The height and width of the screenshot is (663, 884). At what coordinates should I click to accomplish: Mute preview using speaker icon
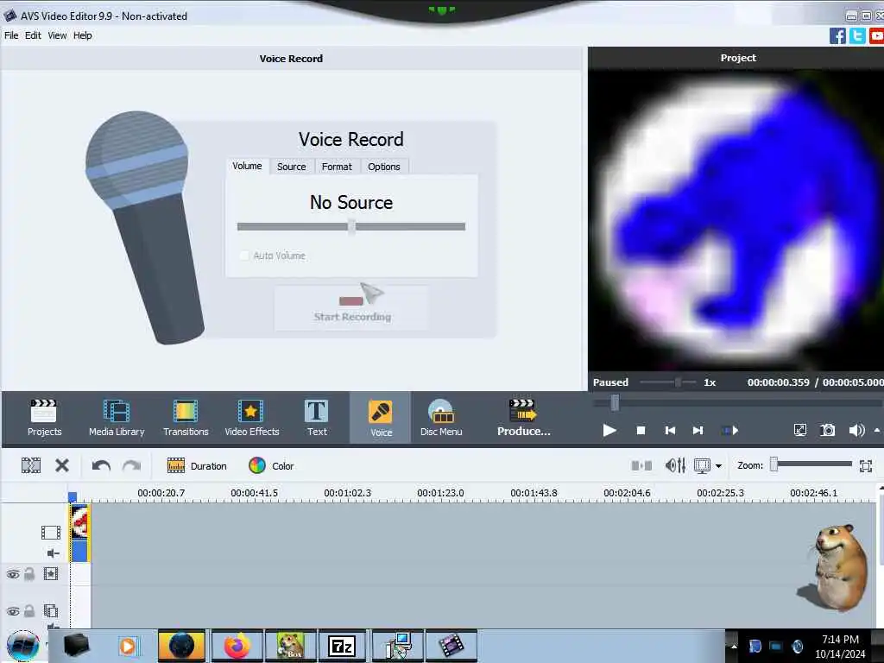click(x=856, y=430)
